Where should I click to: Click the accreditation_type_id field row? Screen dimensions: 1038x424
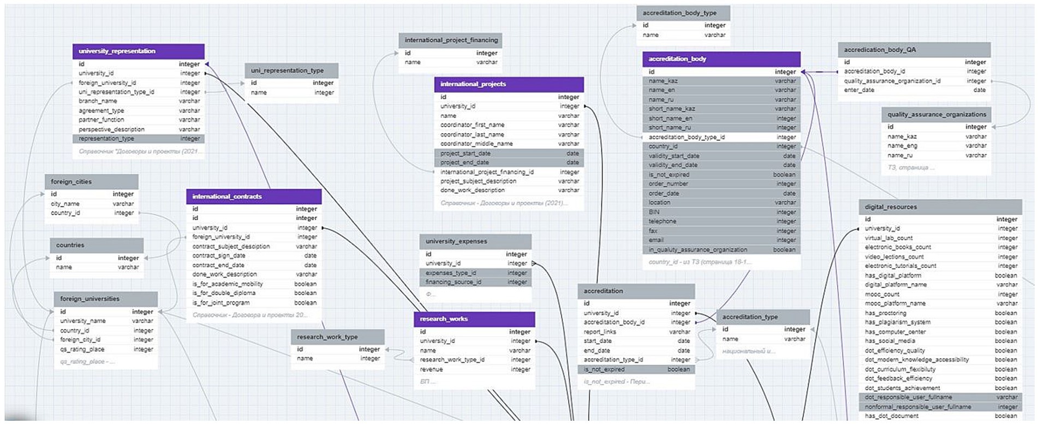coord(636,360)
